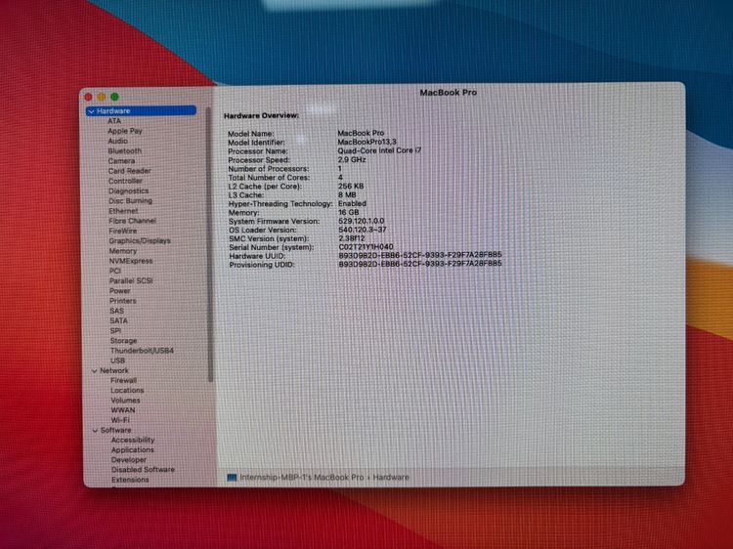Open SAS in the sidebar
This screenshot has width=733, height=549.
[117, 312]
